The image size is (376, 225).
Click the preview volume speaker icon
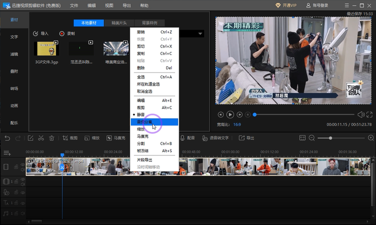point(361,114)
